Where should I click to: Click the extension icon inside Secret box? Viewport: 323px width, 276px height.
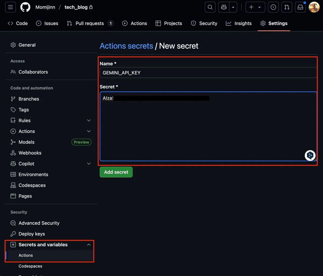pos(310,155)
